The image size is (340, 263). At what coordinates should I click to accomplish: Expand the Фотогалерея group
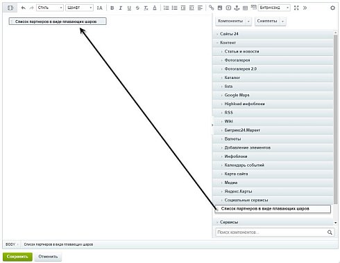pyautogui.click(x=273, y=60)
